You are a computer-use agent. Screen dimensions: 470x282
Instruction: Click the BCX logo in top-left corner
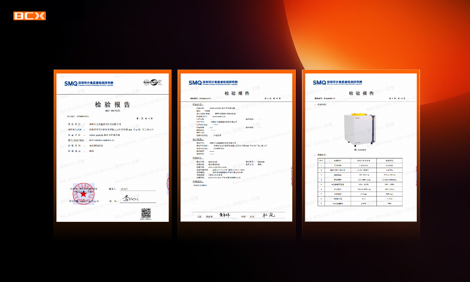29,16
